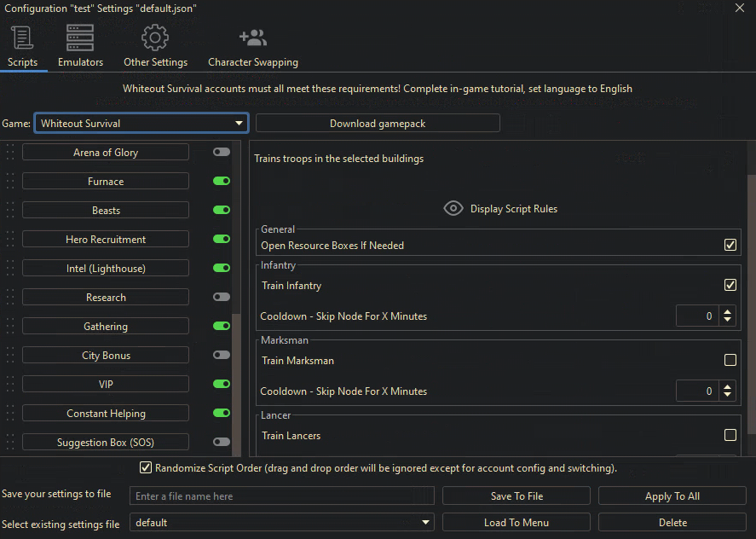Click the drag handle for the Beasts row
The height and width of the screenshot is (539, 756).
pyautogui.click(x=10, y=211)
